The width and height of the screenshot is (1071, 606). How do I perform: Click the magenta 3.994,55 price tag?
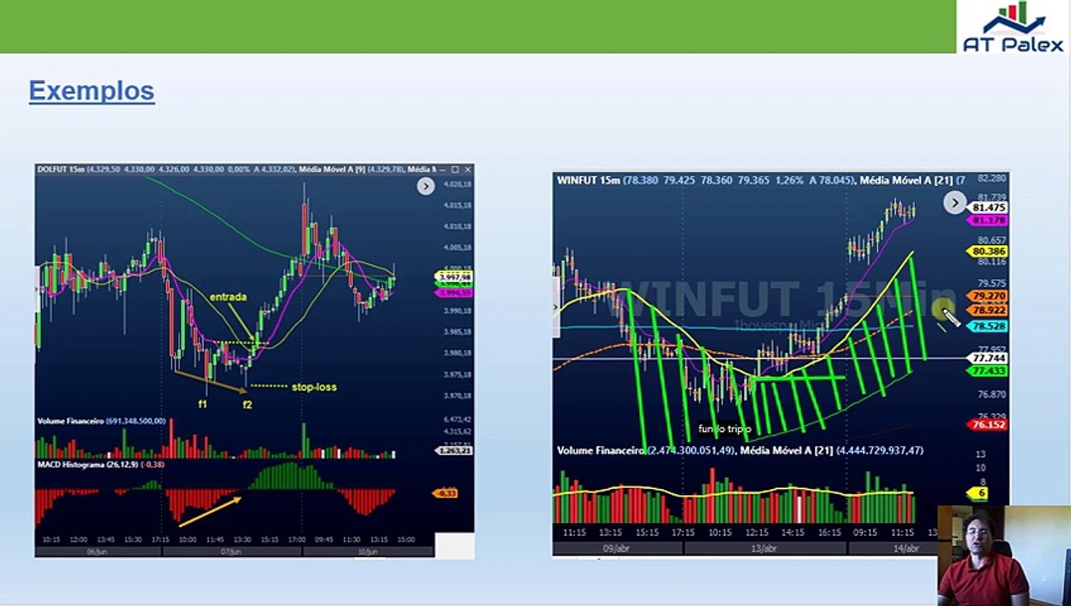coord(456,293)
